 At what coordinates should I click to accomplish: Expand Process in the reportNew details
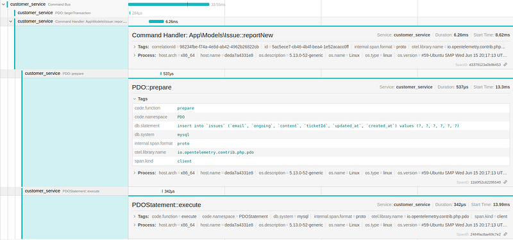(144, 55)
